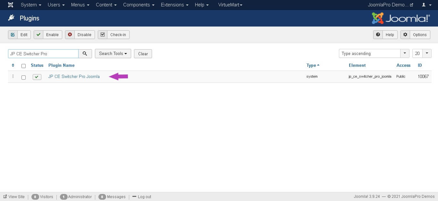This screenshot has height=201, width=438.
Task: Sort by the Type column header
Action: click(313, 65)
